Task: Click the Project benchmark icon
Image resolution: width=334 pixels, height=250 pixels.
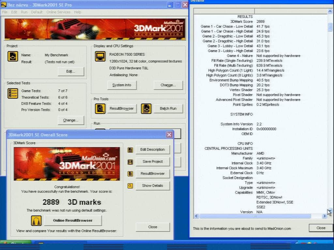Action: coord(13,56)
